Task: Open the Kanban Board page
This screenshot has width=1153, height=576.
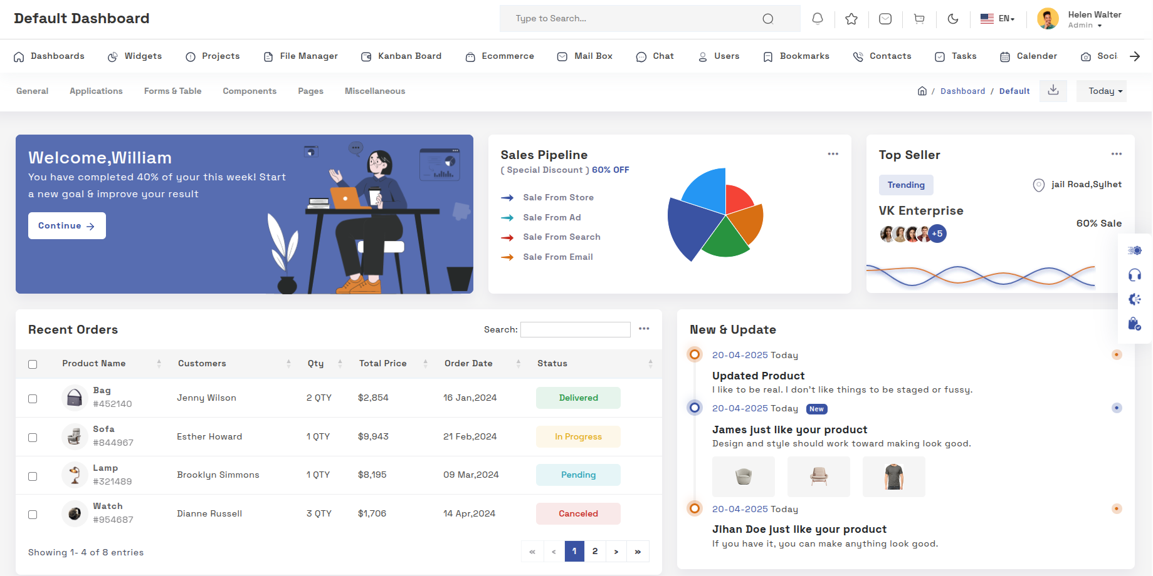Action: click(x=401, y=56)
